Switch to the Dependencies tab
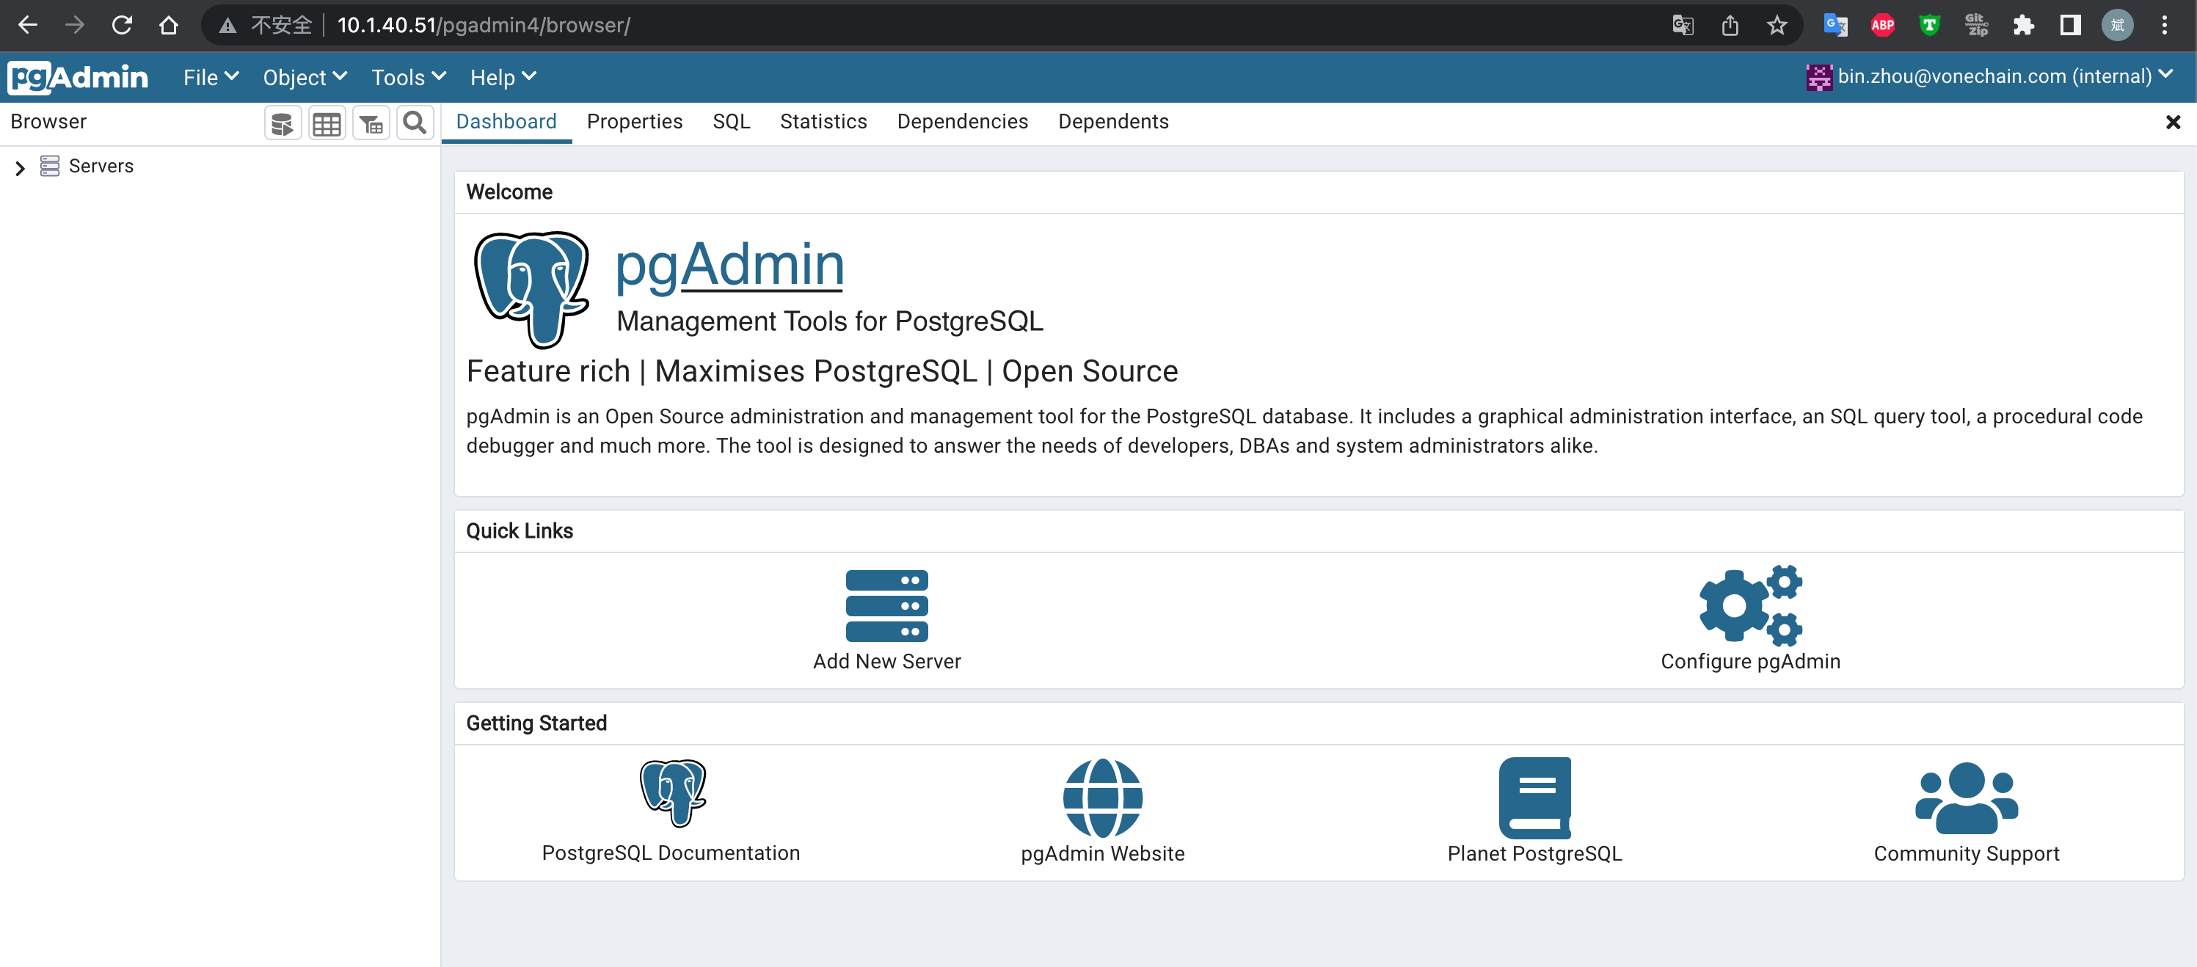The width and height of the screenshot is (2197, 967). 962,122
